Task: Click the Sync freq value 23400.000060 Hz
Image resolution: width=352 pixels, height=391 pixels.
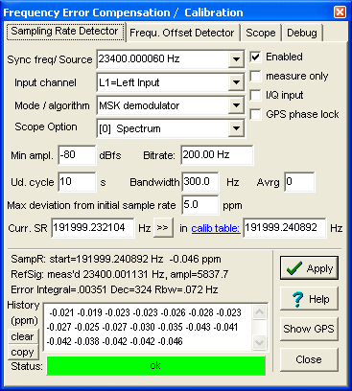Action: click(139, 58)
